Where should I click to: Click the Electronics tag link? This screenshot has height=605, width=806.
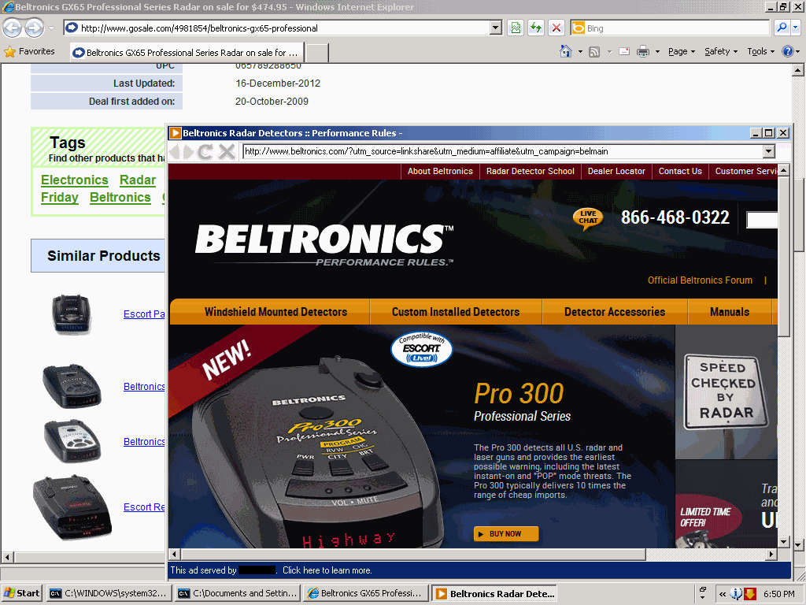click(75, 180)
